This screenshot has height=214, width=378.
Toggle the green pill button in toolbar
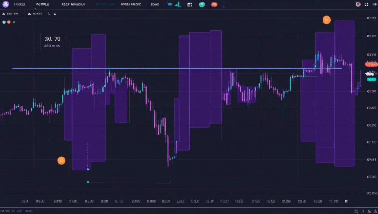[x=202, y=4]
